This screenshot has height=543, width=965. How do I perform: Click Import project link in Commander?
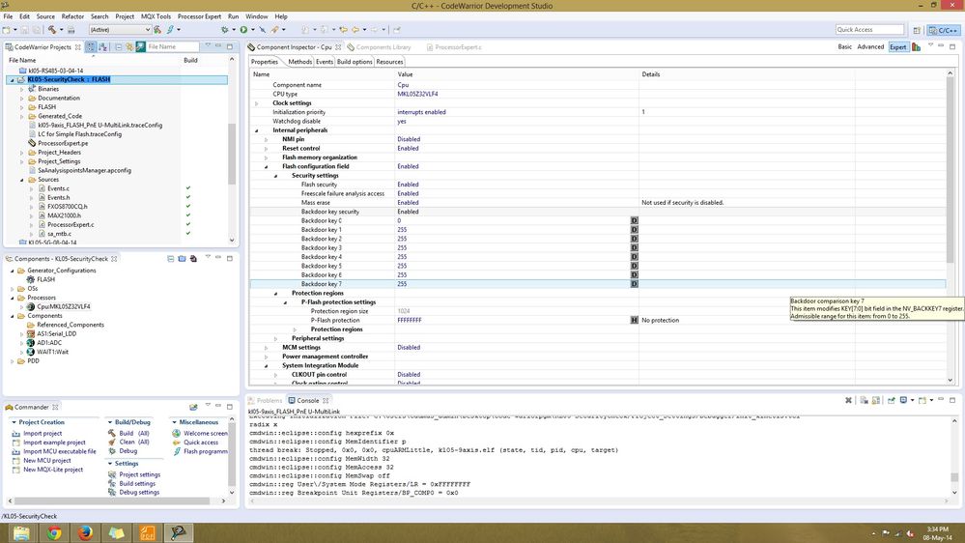coord(43,434)
